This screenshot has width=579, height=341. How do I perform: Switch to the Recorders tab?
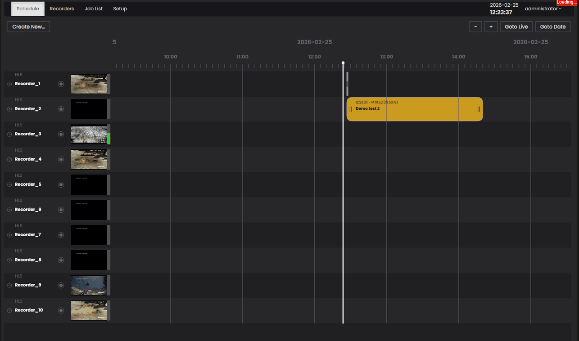click(62, 9)
